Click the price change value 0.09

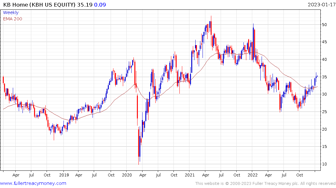(100, 5)
